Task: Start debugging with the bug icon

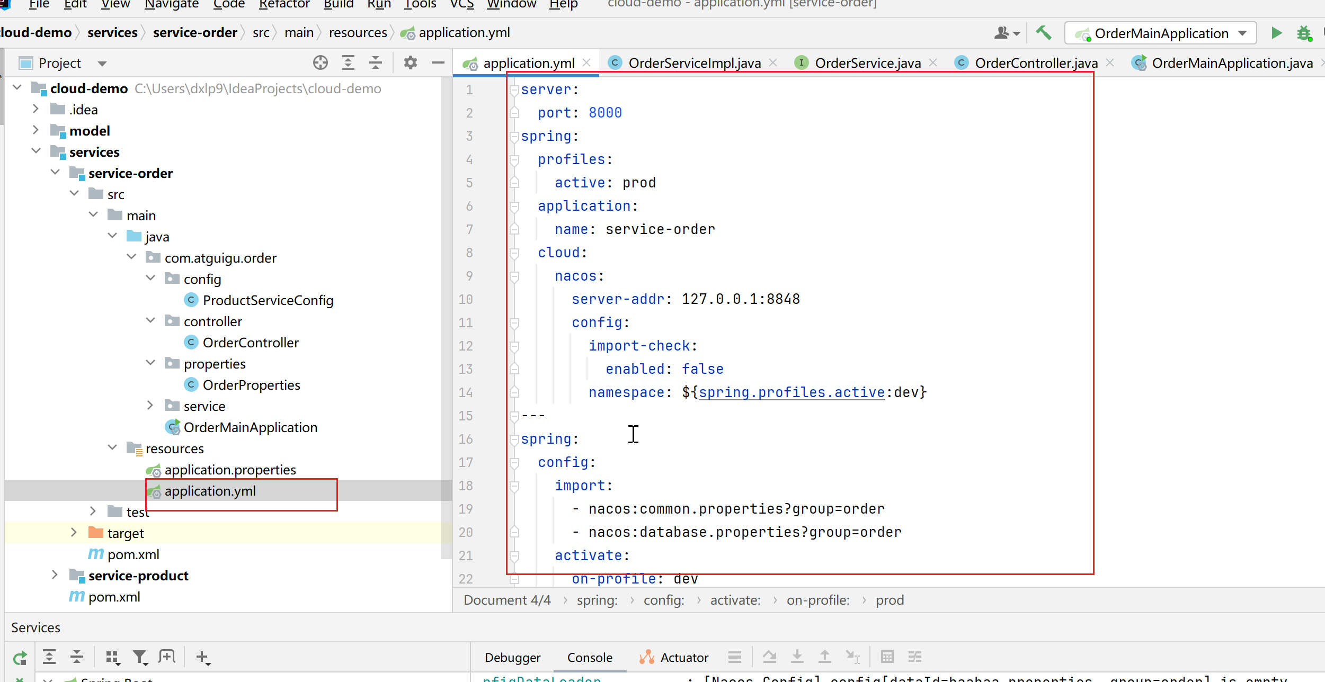Action: [1304, 33]
